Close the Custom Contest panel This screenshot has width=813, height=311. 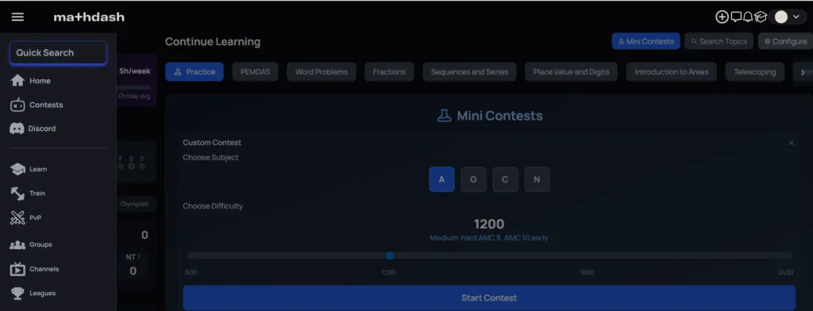pyautogui.click(x=792, y=143)
